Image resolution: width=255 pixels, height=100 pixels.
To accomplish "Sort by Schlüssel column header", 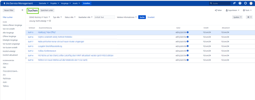I will [x=32, y=28].
